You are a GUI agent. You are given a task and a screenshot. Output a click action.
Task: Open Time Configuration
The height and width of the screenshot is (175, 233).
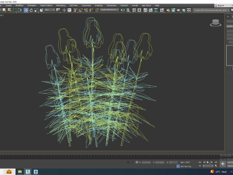coord(216,166)
